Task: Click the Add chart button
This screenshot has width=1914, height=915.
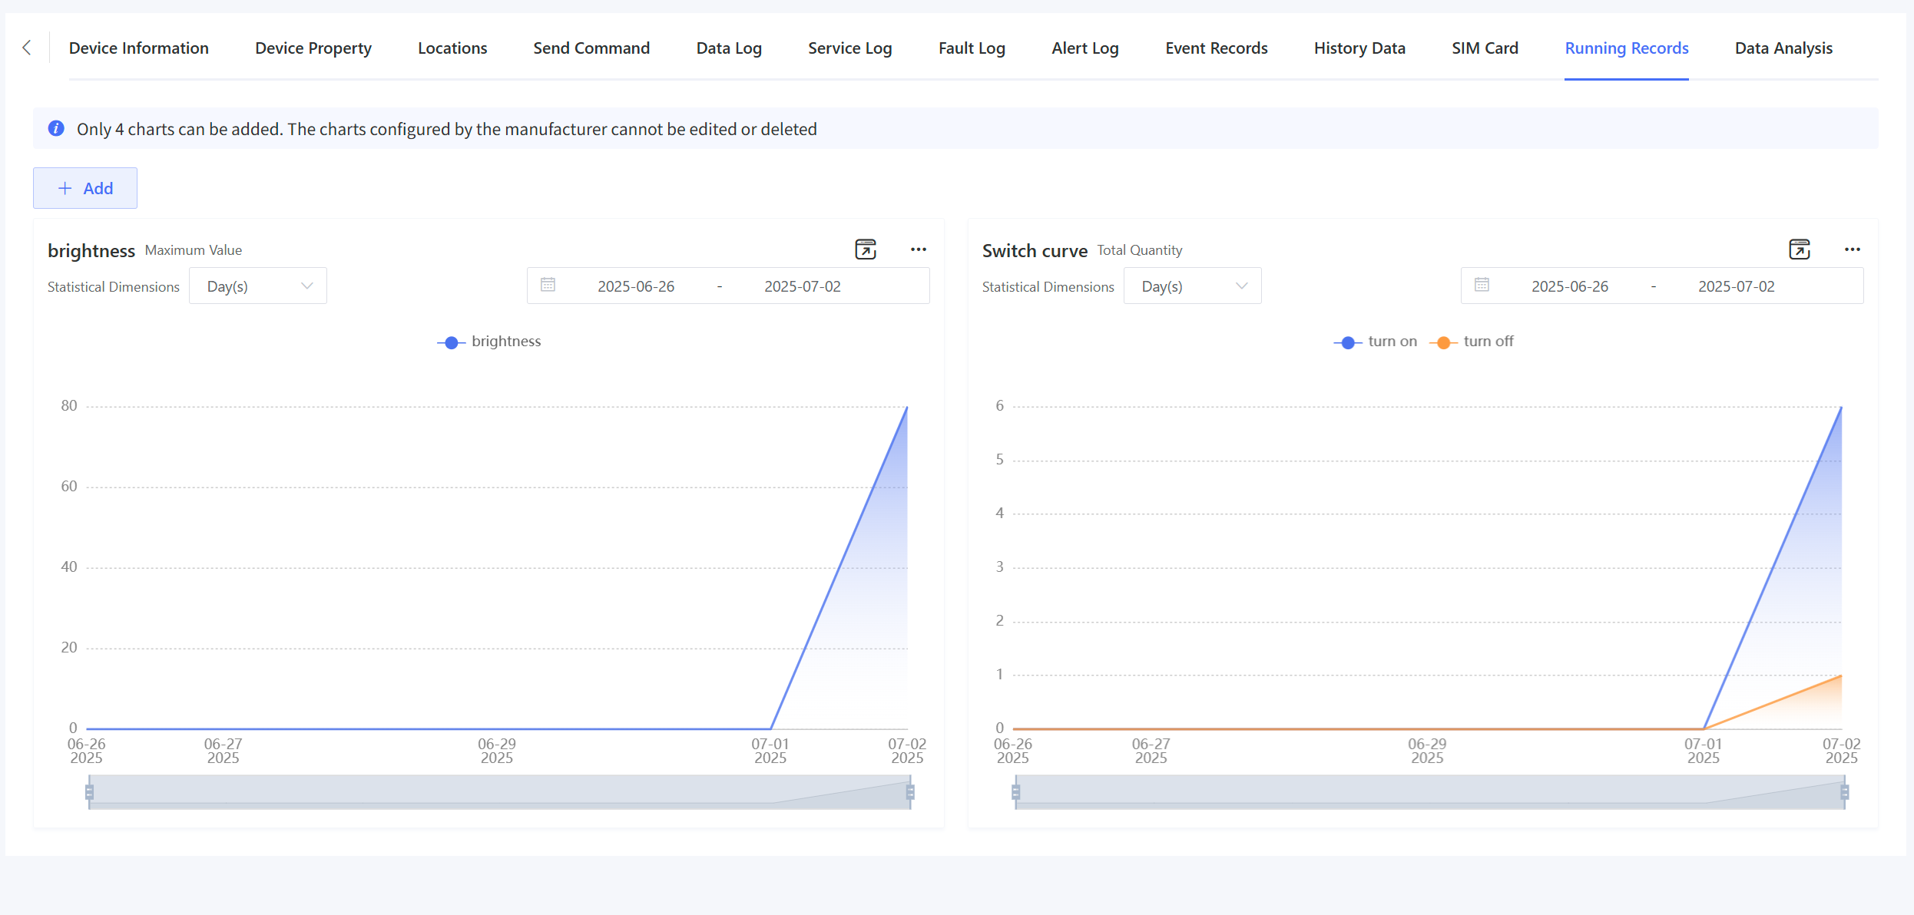Action: coord(85,188)
